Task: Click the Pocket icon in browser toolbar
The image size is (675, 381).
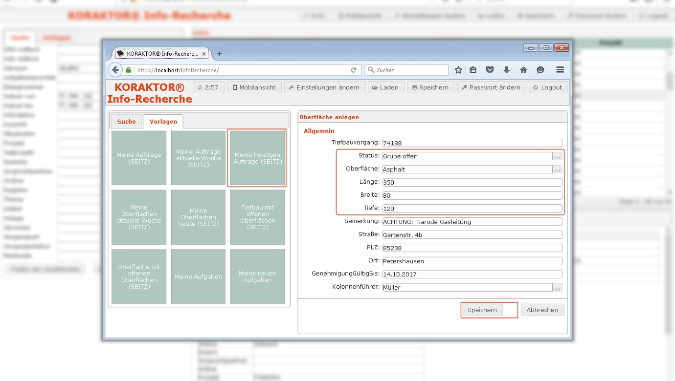Action: click(490, 70)
